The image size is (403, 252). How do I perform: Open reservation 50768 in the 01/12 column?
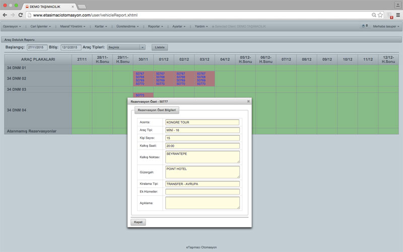tap(160, 77)
